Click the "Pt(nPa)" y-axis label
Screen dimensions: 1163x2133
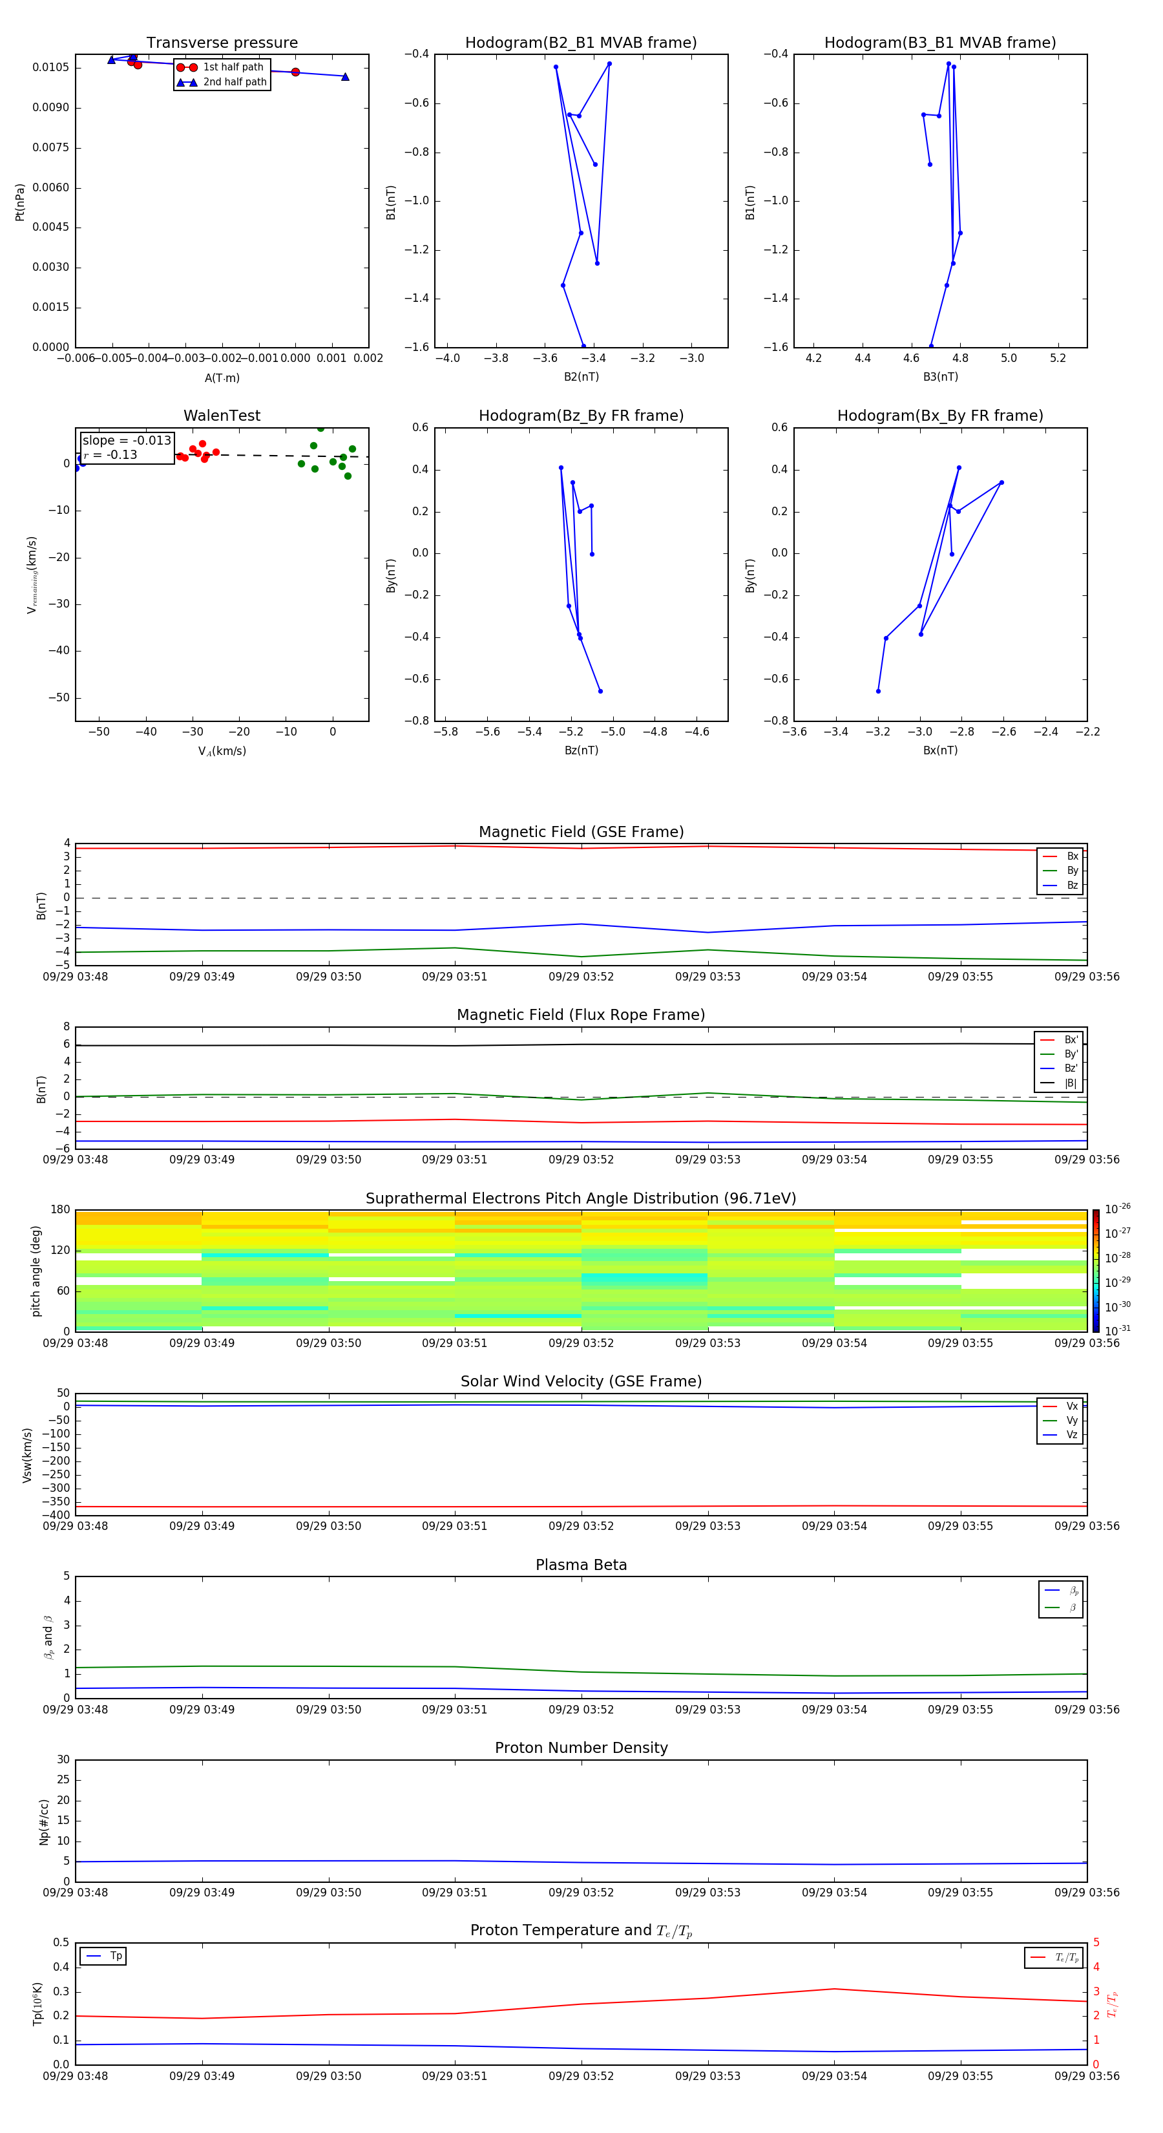coord(20,202)
